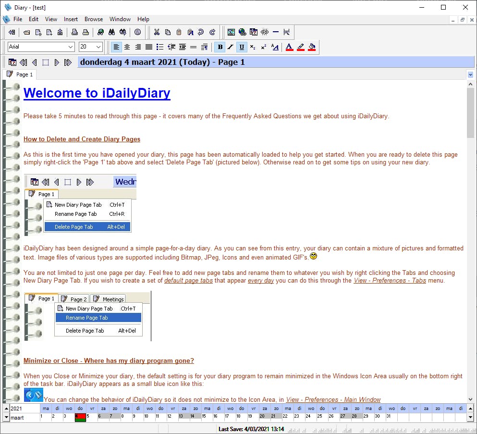Click the insert diary date link icon
This screenshot has width=477, height=434.
[254, 32]
